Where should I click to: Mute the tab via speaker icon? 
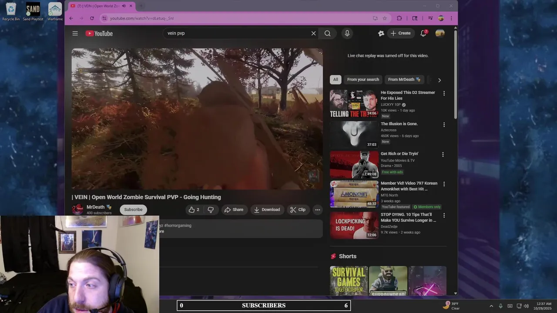coord(124,6)
